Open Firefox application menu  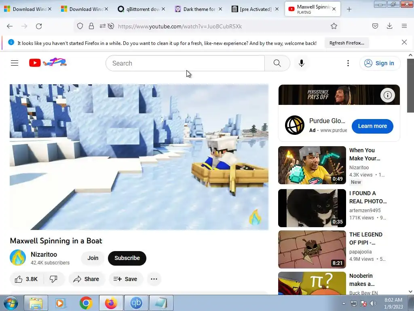point(404,26)
